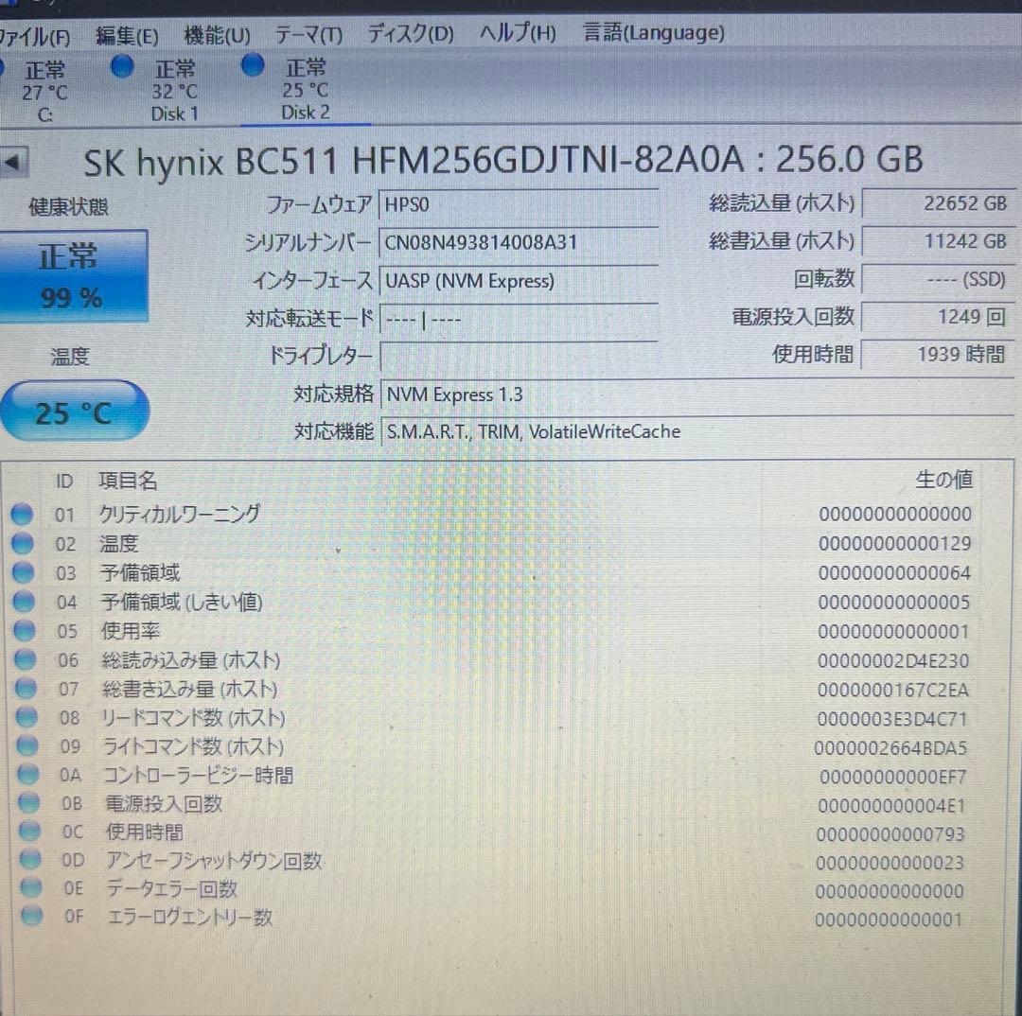Image resolution: width=1022 pixels, height=1016 pixels.
Task: Click the blue dot beside クリティカルワーニング attribute
Action: pyautogui.click(x=23, y=514)
